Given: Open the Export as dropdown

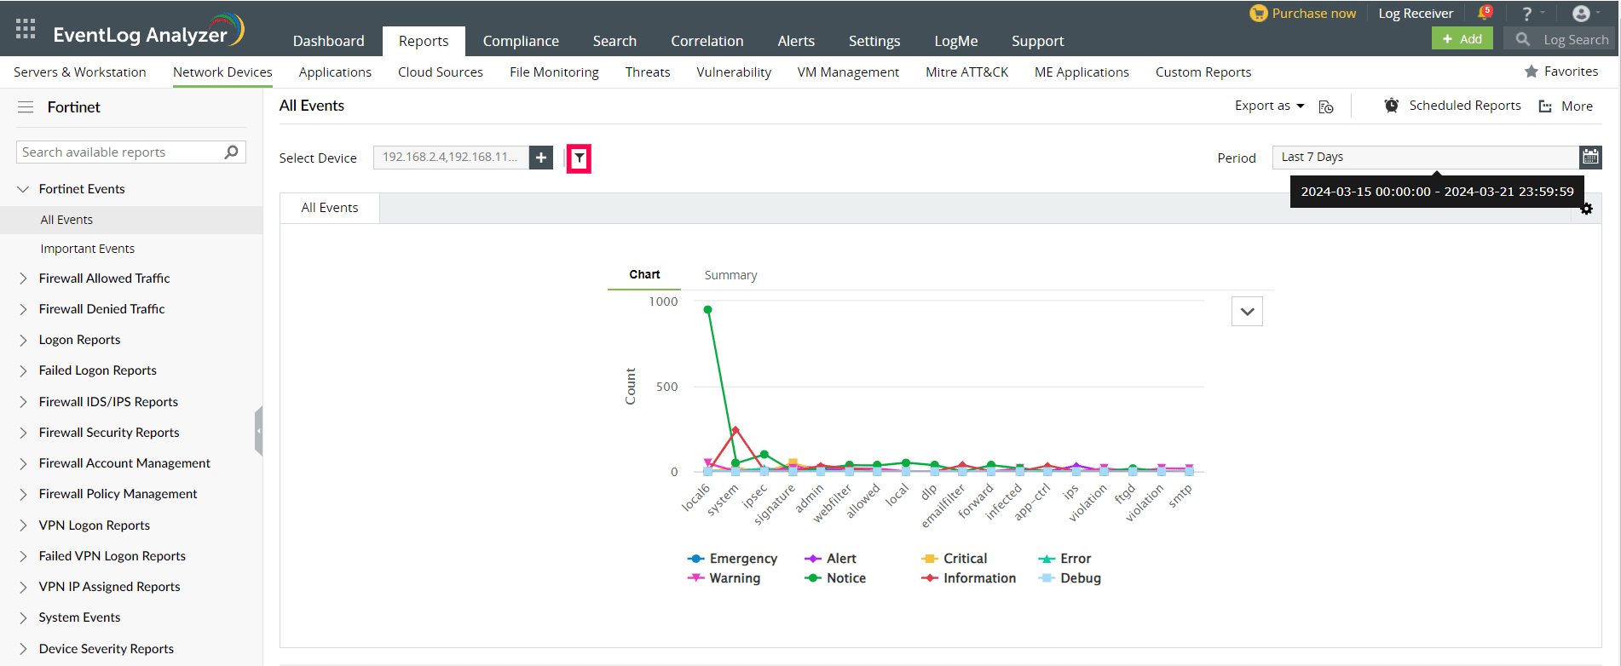Looking at the screenshot, I should pyautogui.click(x=1269, y=106).
